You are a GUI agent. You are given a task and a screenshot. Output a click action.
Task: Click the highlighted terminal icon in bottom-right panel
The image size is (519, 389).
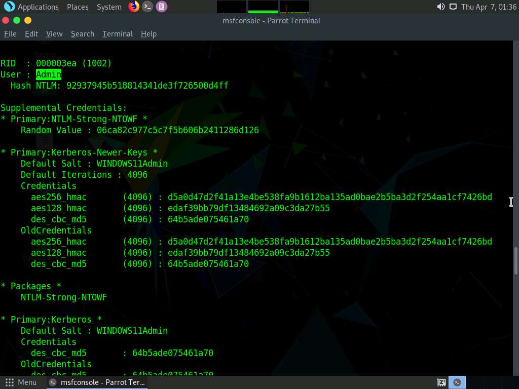click(x=458, y=382)
